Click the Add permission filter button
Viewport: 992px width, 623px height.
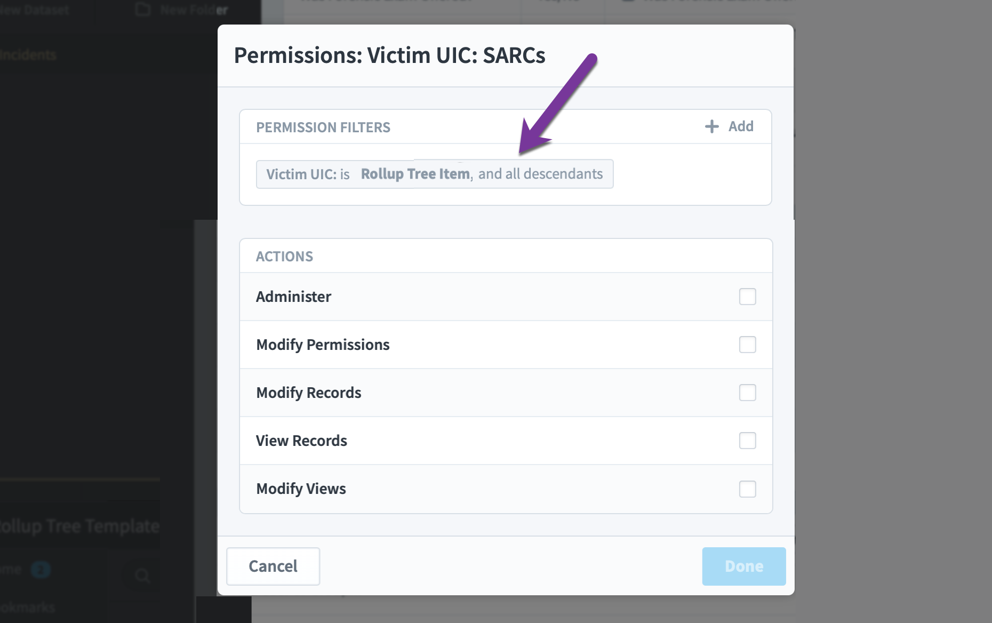click(729, 126)
